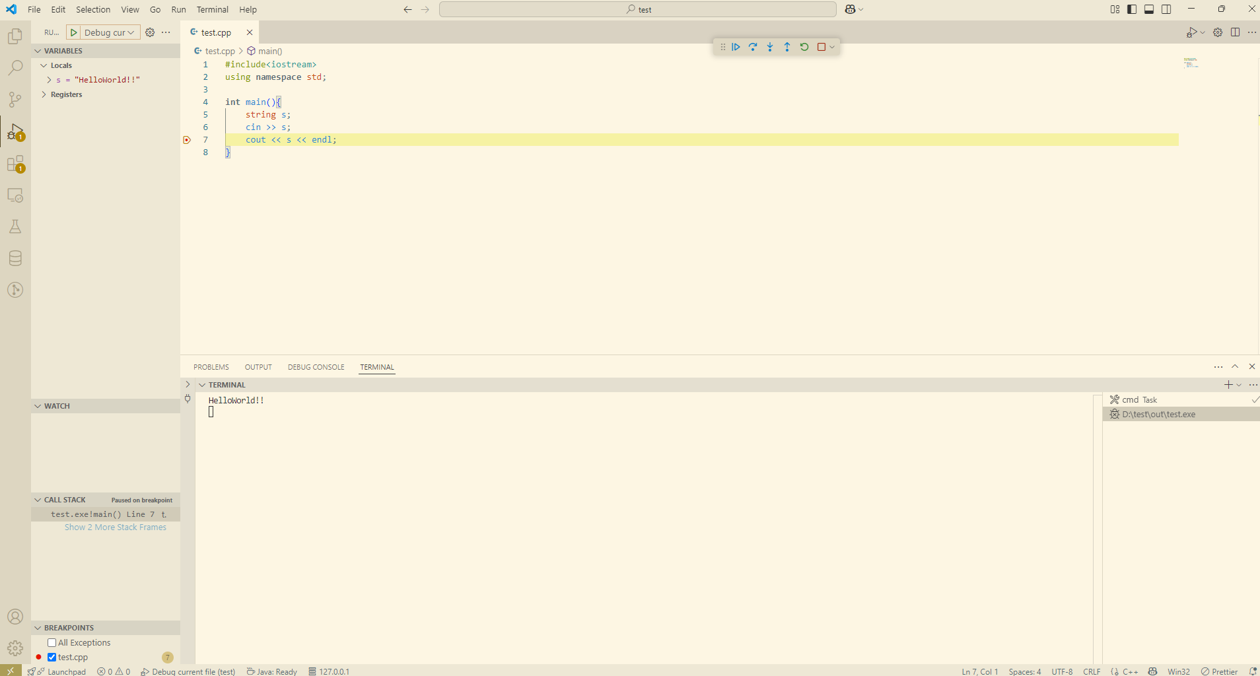Expand the variable s in Locals
Image resolution: width=1260 pixels, height=676 pixels.
[48, 79]
